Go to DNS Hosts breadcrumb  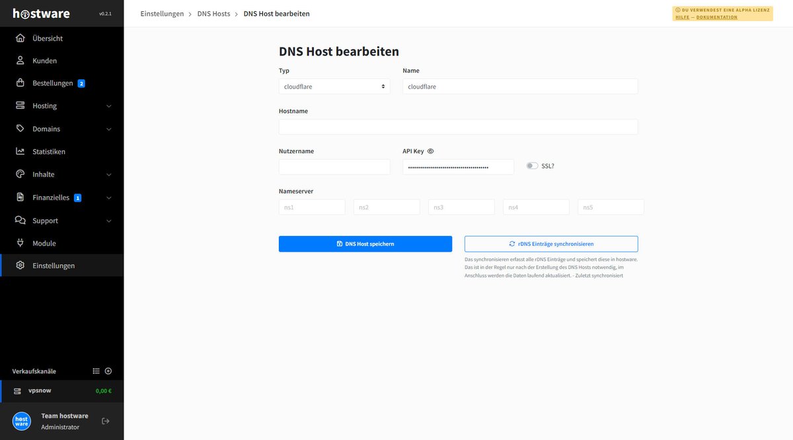click(x=213, y=13)
